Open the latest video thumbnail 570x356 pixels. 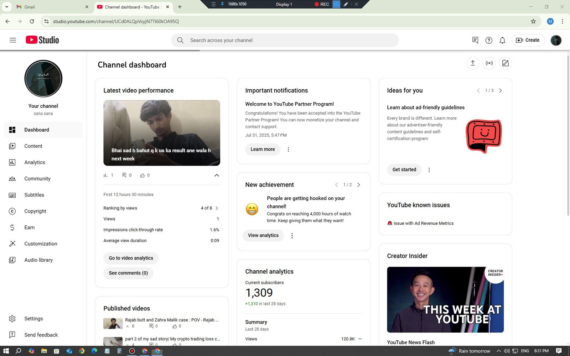tap(162, 133)
